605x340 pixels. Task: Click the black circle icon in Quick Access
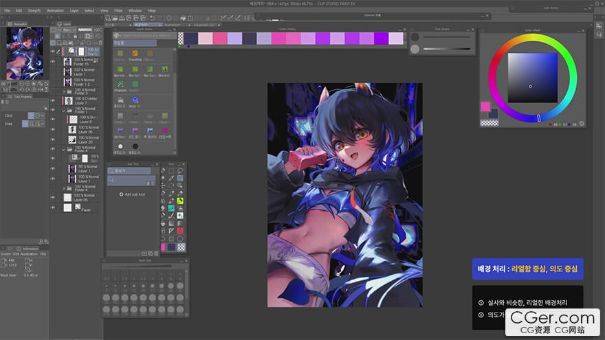(135, 146)
